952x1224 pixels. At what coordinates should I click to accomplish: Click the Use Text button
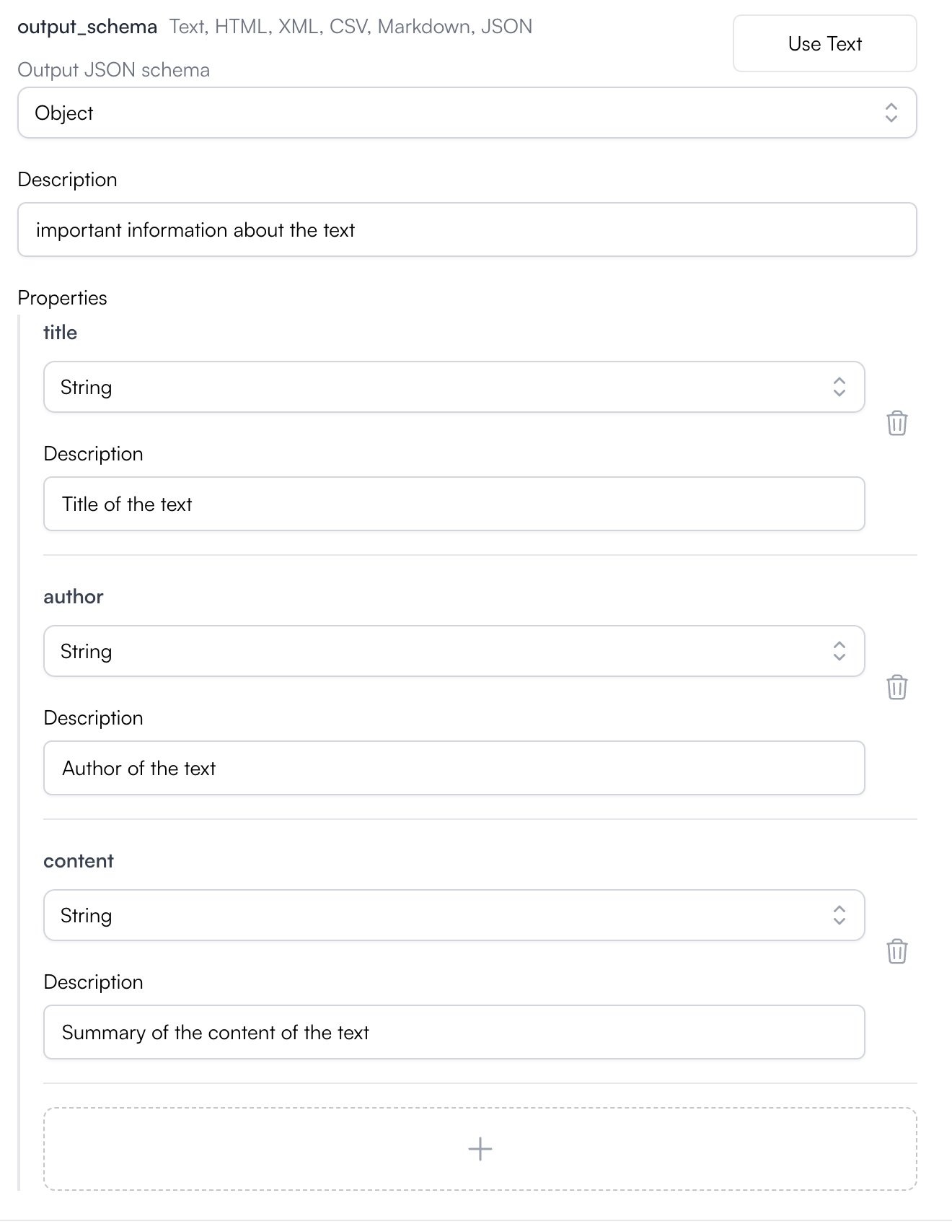tap(825, 43)
